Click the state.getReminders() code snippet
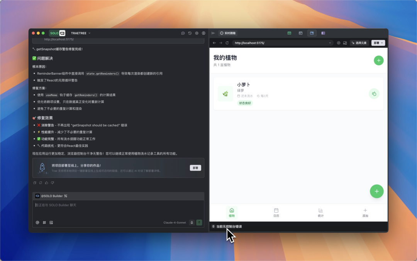Screen dimensions: 417x261 pyautogui.click(x=103, y=74)
